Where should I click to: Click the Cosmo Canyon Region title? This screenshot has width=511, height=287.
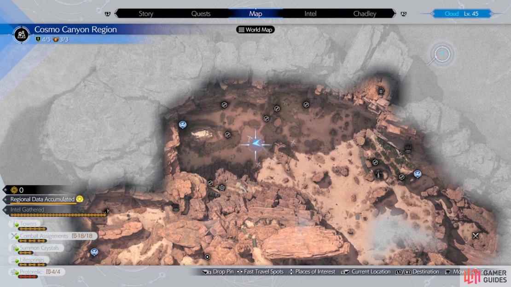click(x=75, y=29)
